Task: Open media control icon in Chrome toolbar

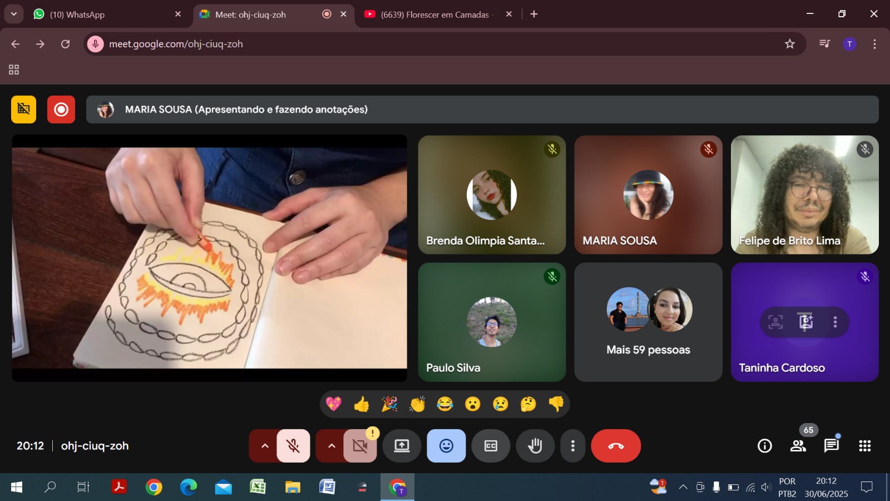Action: pos(825,44)
